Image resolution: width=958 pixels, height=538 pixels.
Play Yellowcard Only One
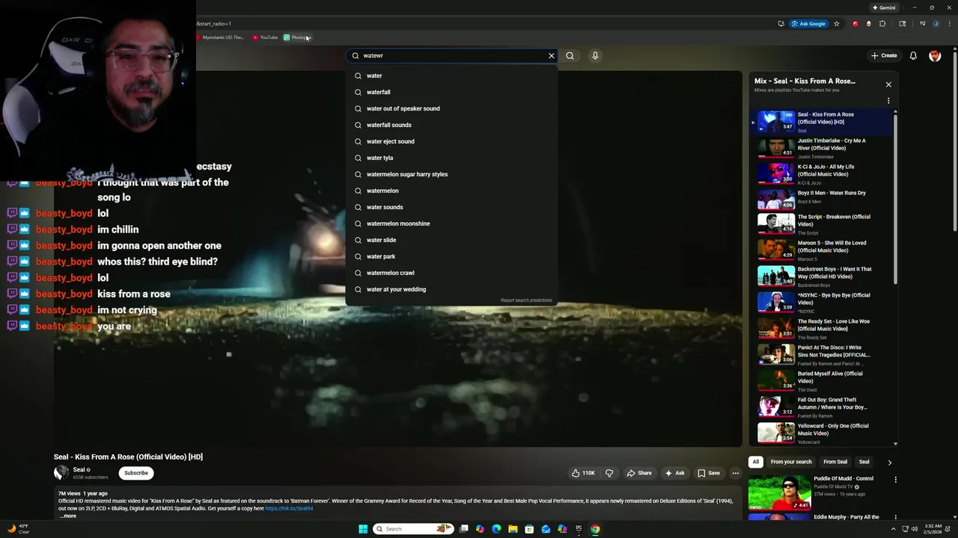[822, 433]
